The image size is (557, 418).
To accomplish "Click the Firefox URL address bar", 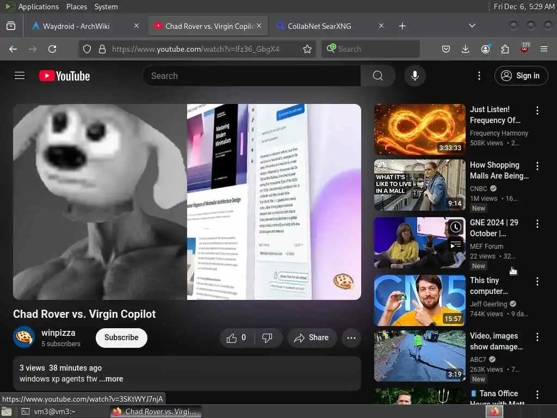I will click(196, 49).
